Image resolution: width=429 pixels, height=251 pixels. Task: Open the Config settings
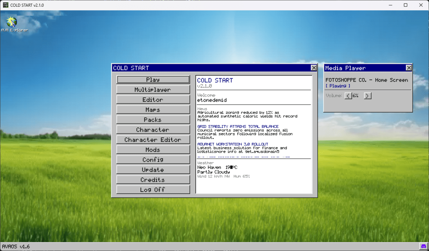[x=153, y=160]
